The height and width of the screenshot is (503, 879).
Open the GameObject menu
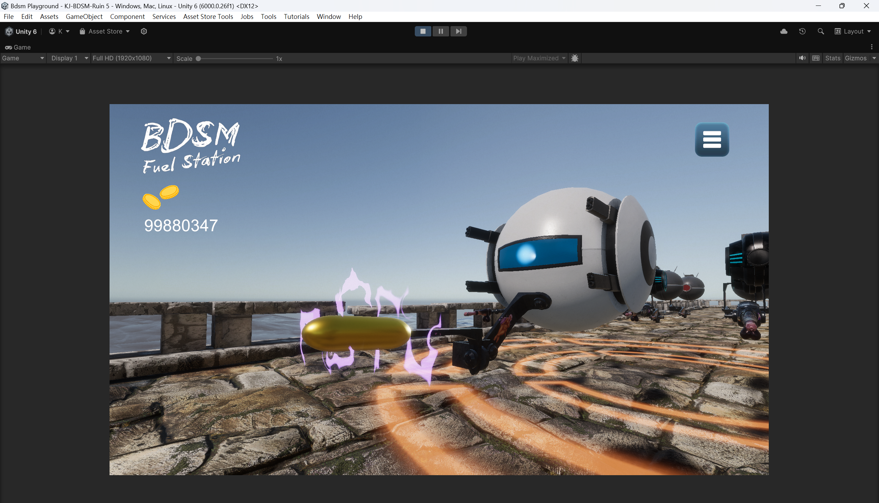point(84,16)
